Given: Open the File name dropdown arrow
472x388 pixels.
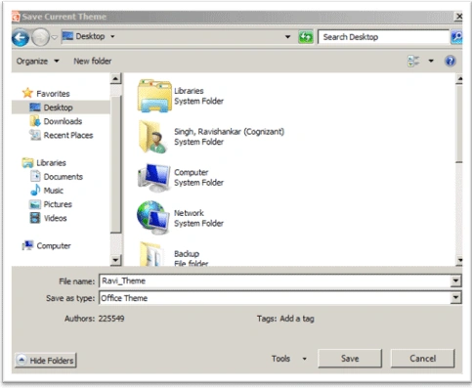Looking at the screenshot, I should click(455, 280).
